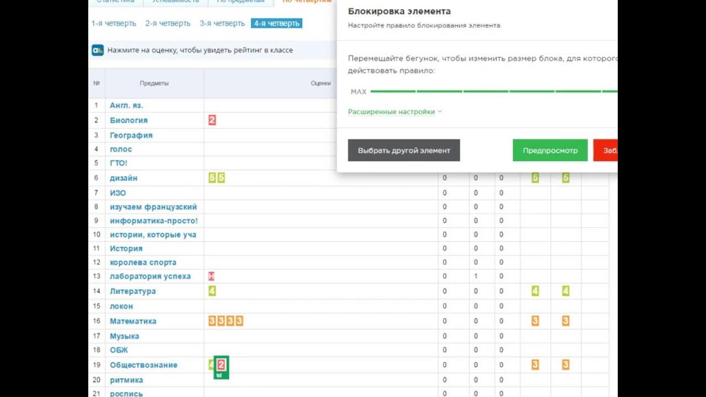Open subject информатика-просто!

coord(154,221)
